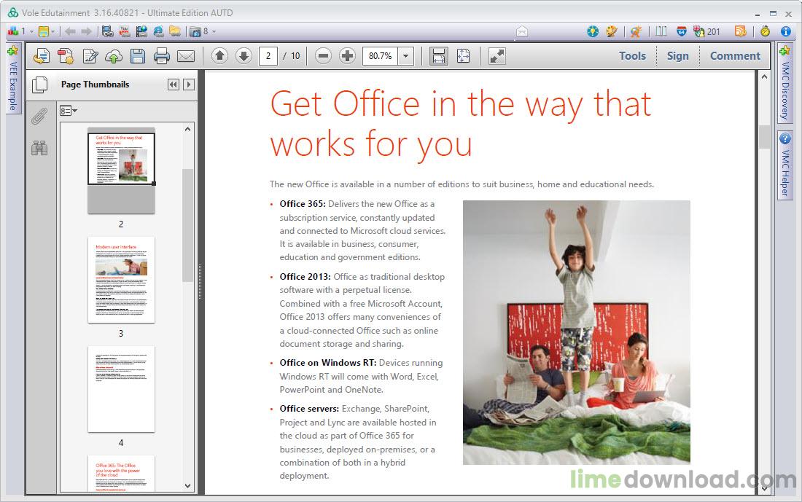Zoom out with the minus button
The height and width of the screenshot is (502, 802).
click(x=323, y=55)
